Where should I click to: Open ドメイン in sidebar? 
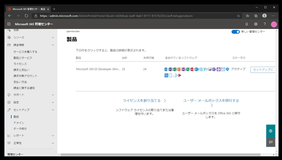click(19, 123)
